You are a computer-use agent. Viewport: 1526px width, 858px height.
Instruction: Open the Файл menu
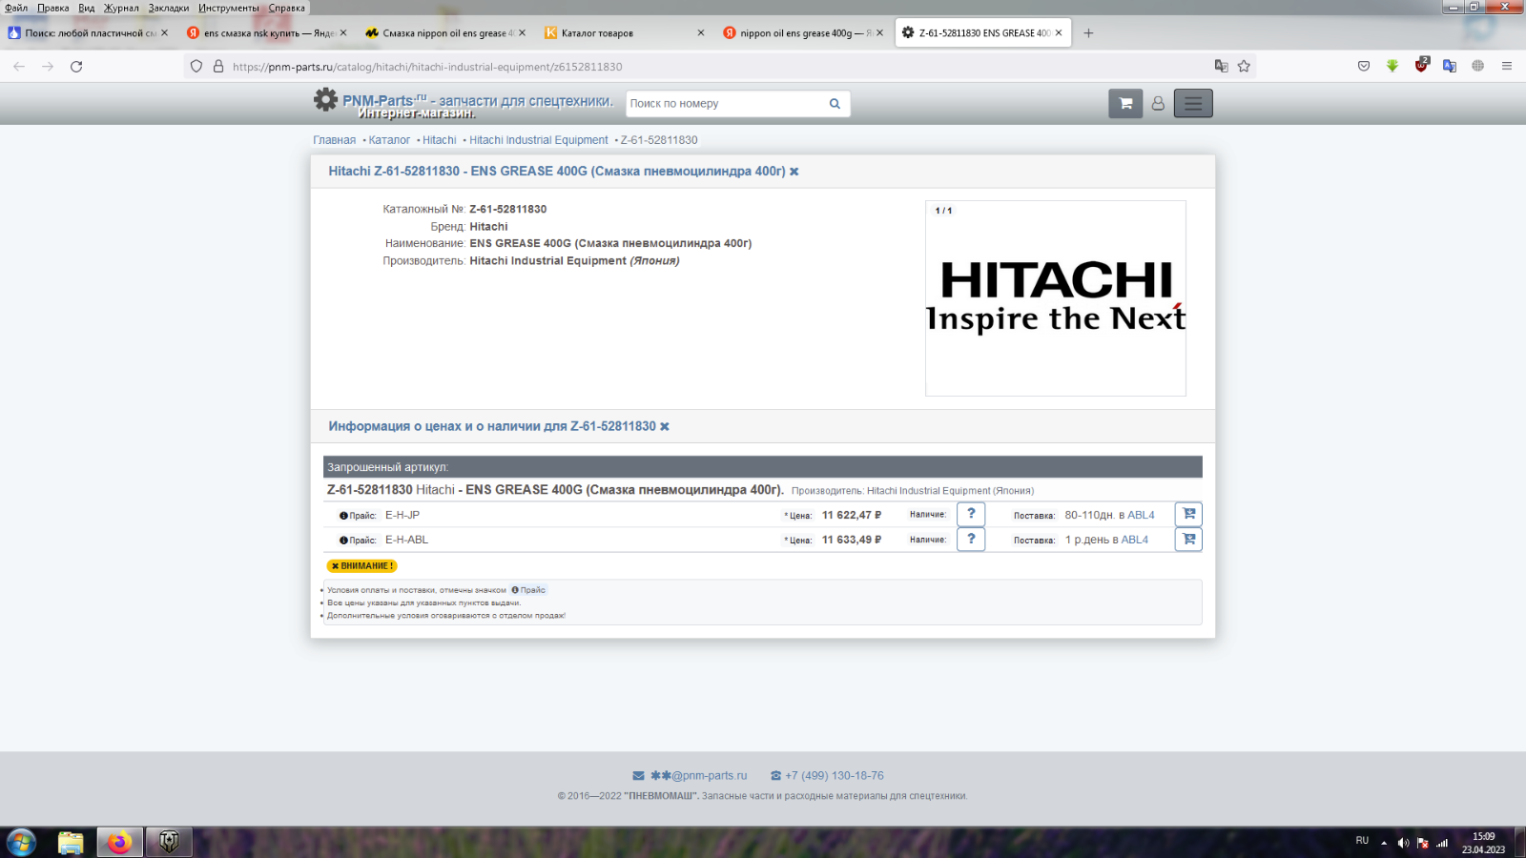(16, 8)
